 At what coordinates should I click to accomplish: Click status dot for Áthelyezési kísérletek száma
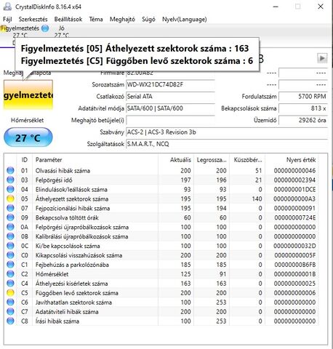10,284
